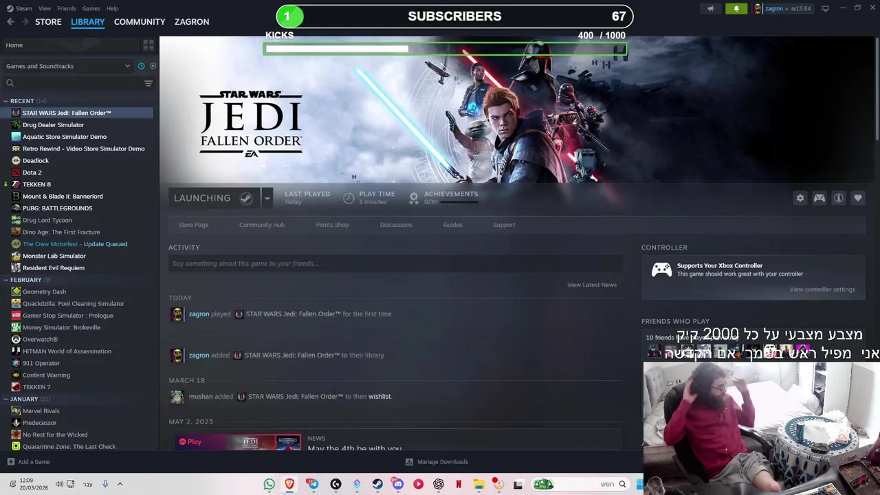Image resolution: width=880 pixels, height=495 pixels.
Task: Click the May the 4th news thumbnail
Action: pos(237,441)
